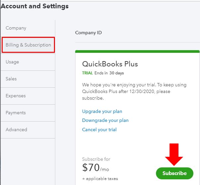Go to the Expenses tab
The width and height of the screenshot is (200, 185).
(x=28, y=96)
